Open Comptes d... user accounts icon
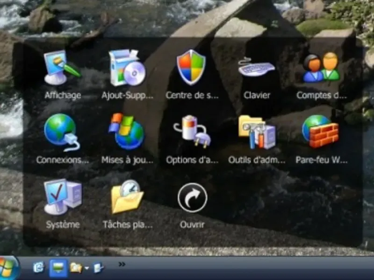 pos(321,67)
